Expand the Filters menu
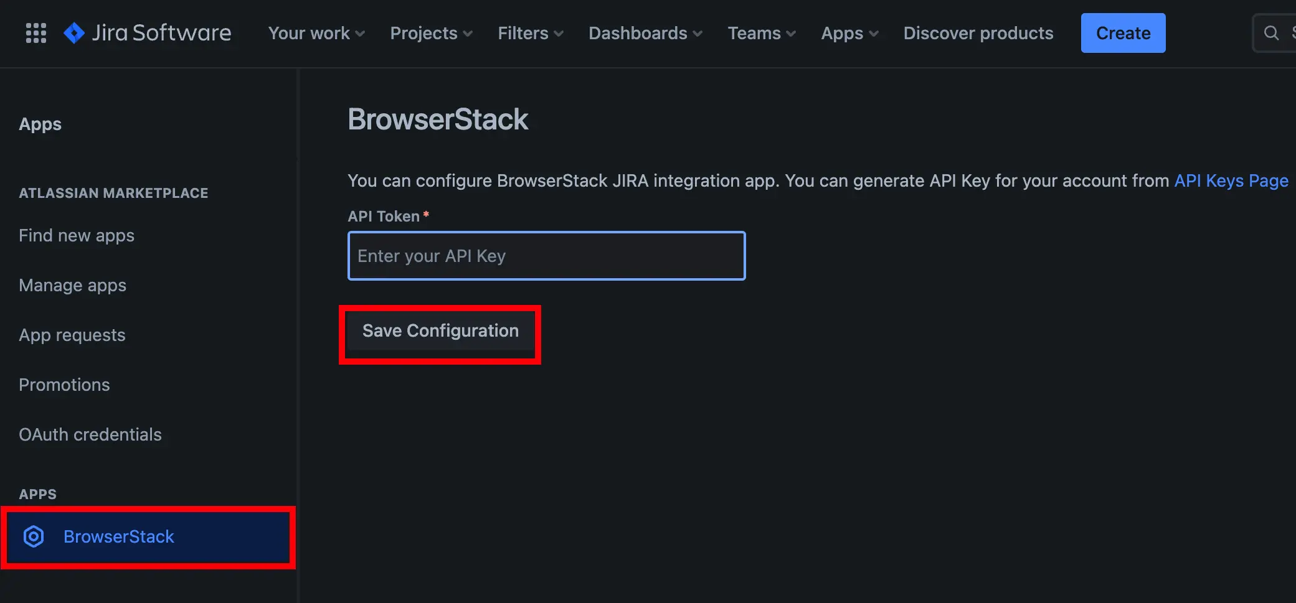Viewport: 1296px width, 603px height. (530, 33)
